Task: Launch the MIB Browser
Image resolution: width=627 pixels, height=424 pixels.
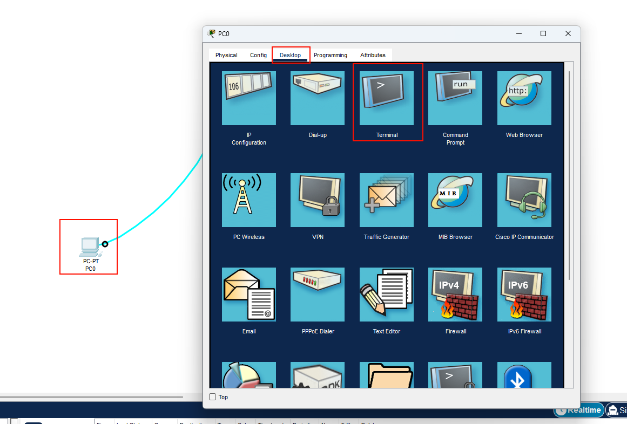Action: [x=455, y=200]
